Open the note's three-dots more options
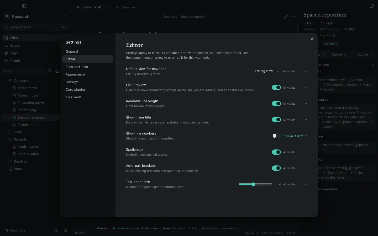The image size is (378, 236). 293,17
